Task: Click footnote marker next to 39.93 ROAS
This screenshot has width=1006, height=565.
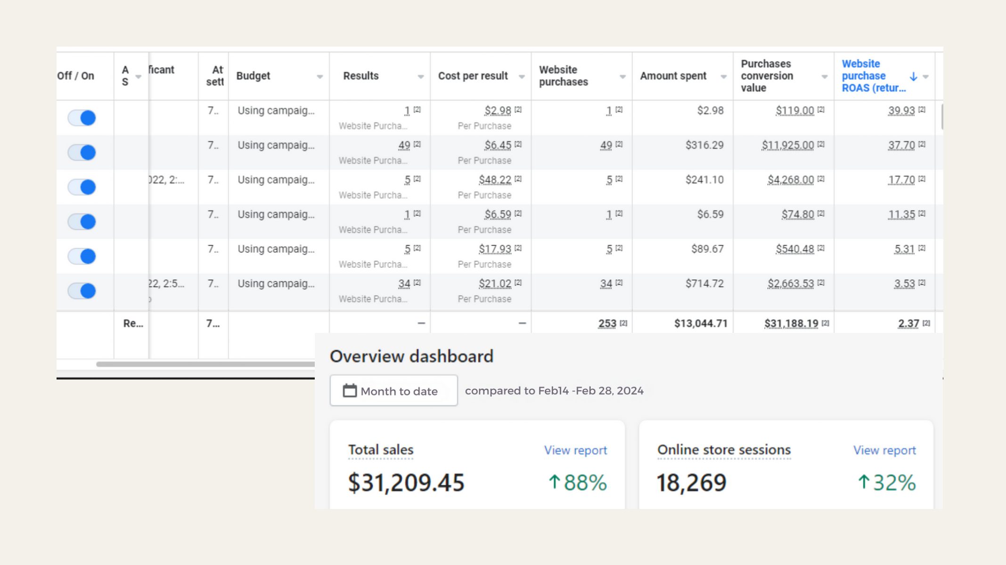Action: click(x=922, y=110)
